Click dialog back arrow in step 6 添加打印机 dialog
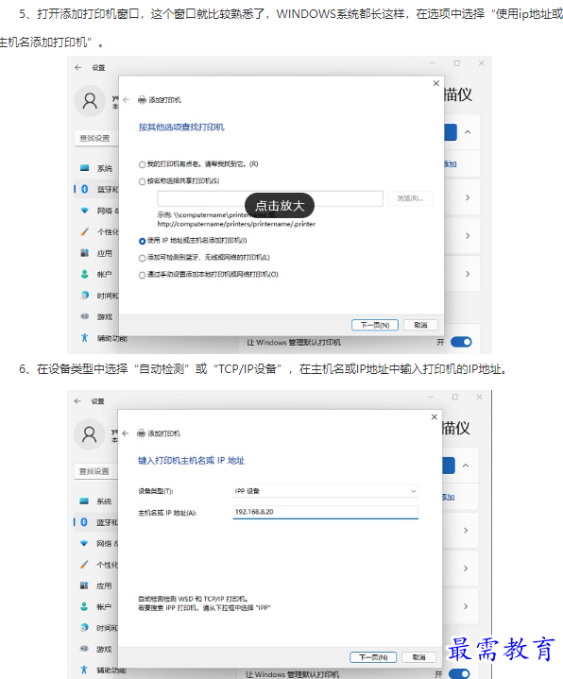This screenshot has height=679, width=563. pyautogui.click(x=126, y=433)
